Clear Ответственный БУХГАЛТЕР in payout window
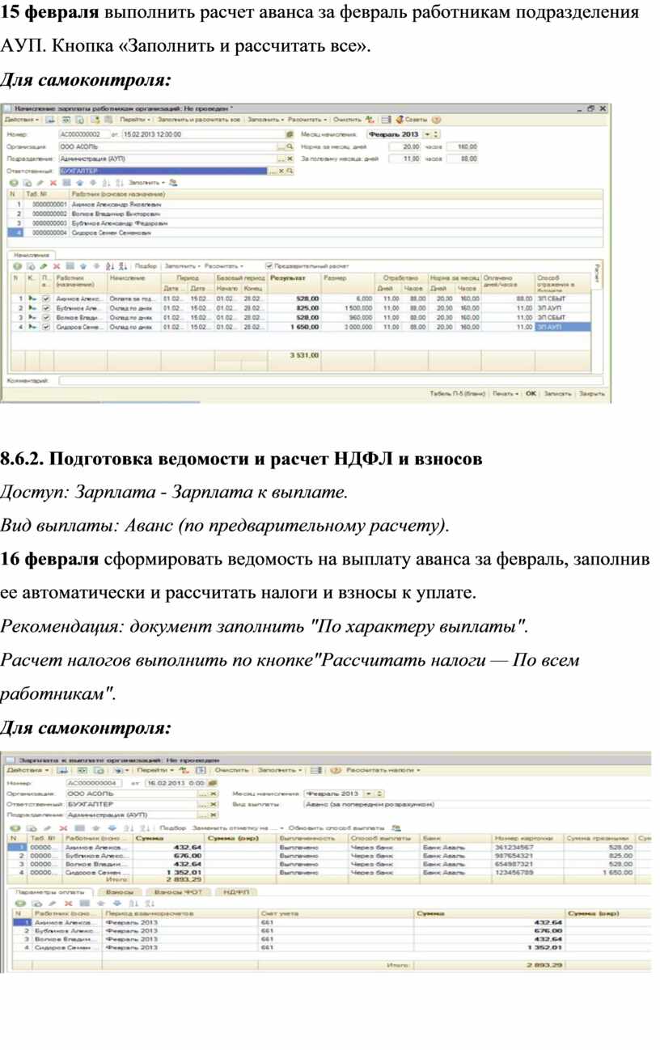Viewport: 660px width, 1050px height. click(x=214, y=805)
